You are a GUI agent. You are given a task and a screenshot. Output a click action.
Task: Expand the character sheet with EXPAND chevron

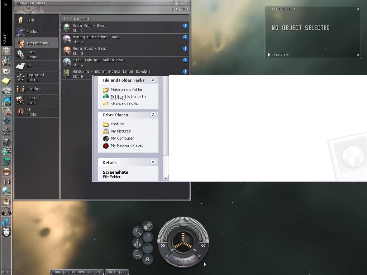click(180, 9)
